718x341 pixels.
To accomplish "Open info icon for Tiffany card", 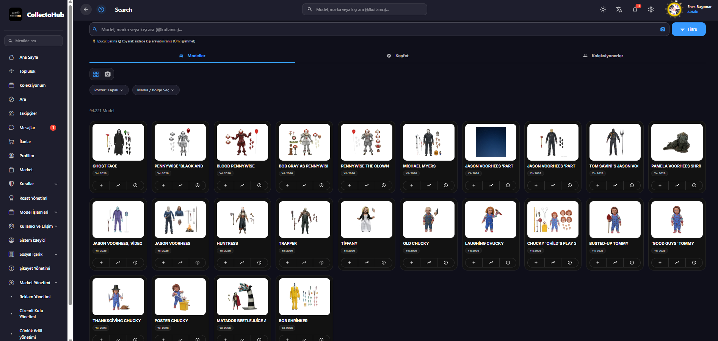I will 384,263.
